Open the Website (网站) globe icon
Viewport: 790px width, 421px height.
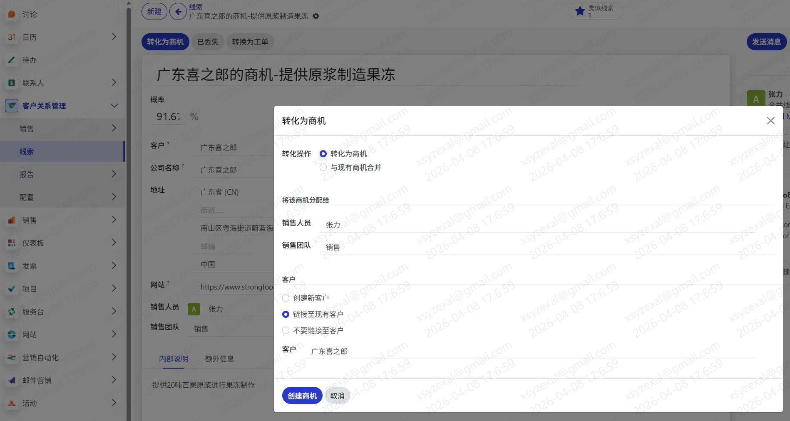[12, 335]
